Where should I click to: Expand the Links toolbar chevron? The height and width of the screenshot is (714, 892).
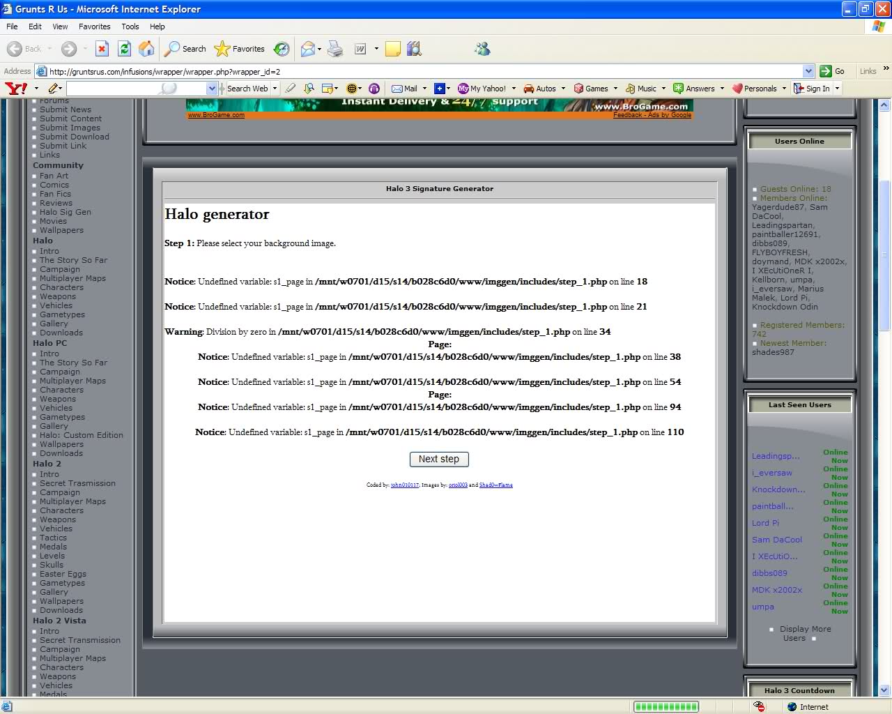tap(886, 68)
